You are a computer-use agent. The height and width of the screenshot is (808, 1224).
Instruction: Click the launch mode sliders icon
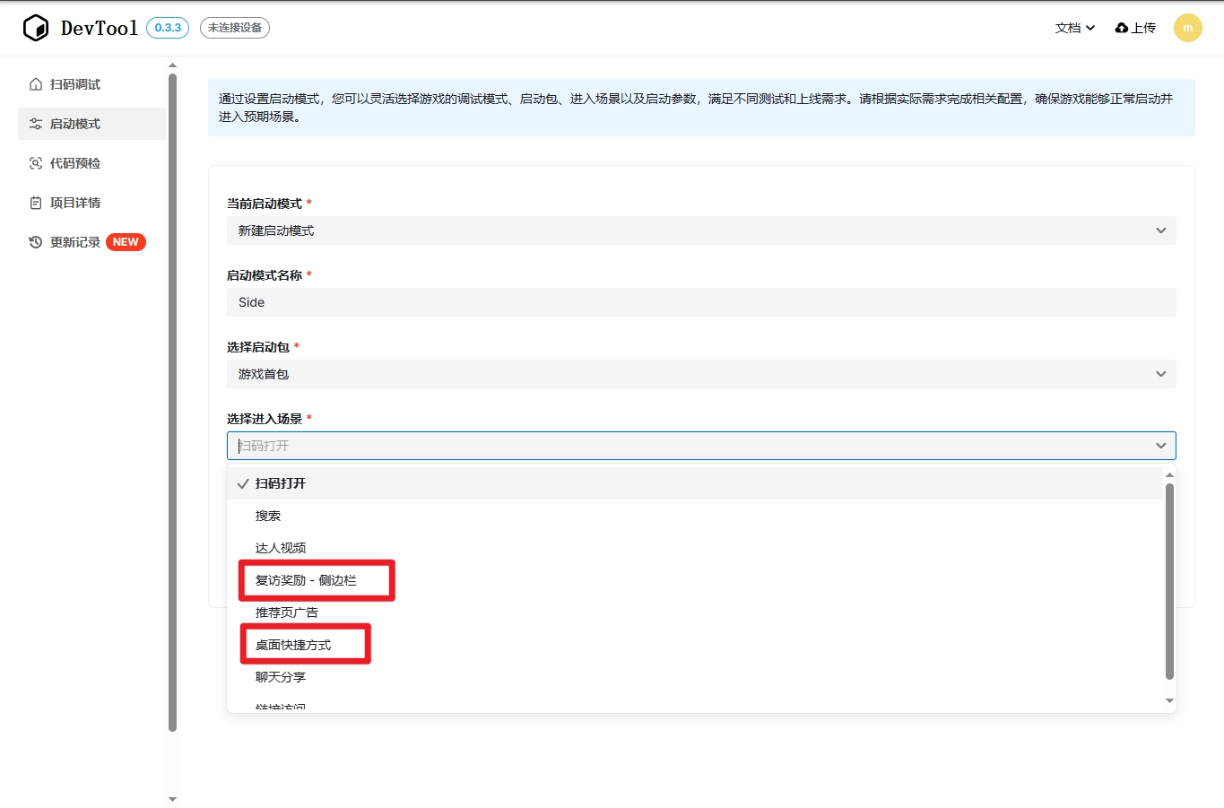click(x=36, y=124)
